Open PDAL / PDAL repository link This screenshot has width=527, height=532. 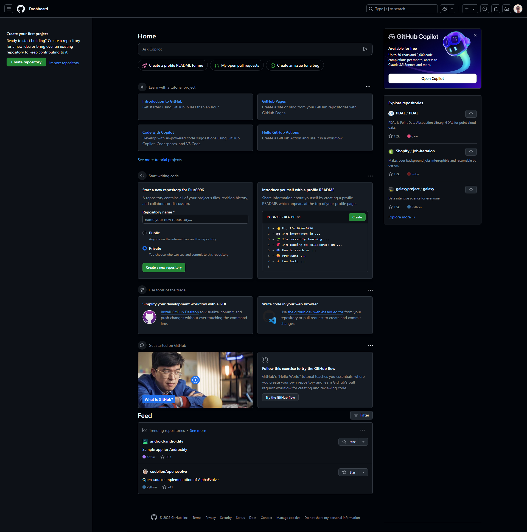(407, 113)
